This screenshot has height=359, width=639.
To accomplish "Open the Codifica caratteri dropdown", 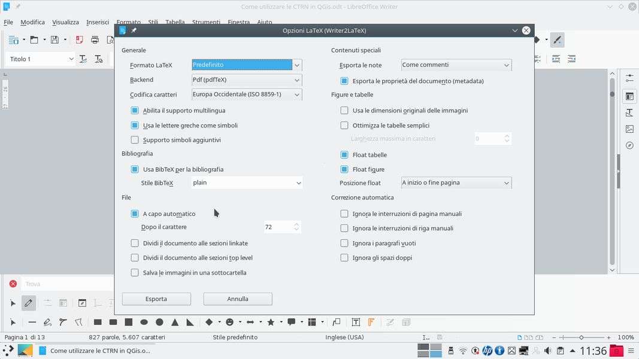I will (x=247, y=95).
